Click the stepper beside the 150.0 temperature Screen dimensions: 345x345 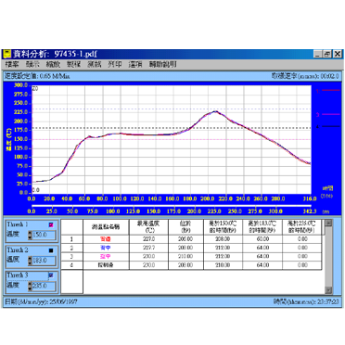point(30,235)
